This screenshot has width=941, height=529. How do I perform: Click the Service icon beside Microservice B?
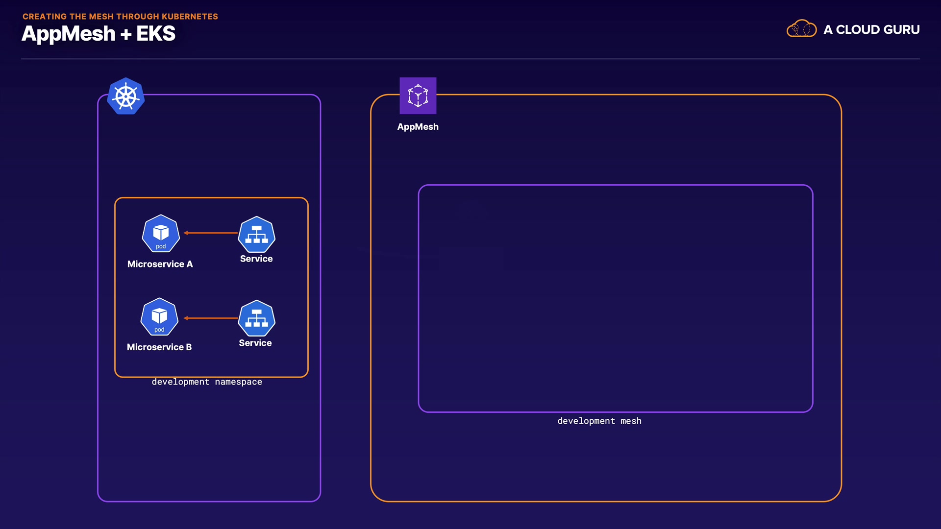256,318
